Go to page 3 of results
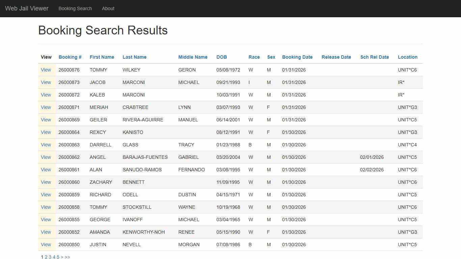Screen dimensions: 461x259 pos(50,257)
